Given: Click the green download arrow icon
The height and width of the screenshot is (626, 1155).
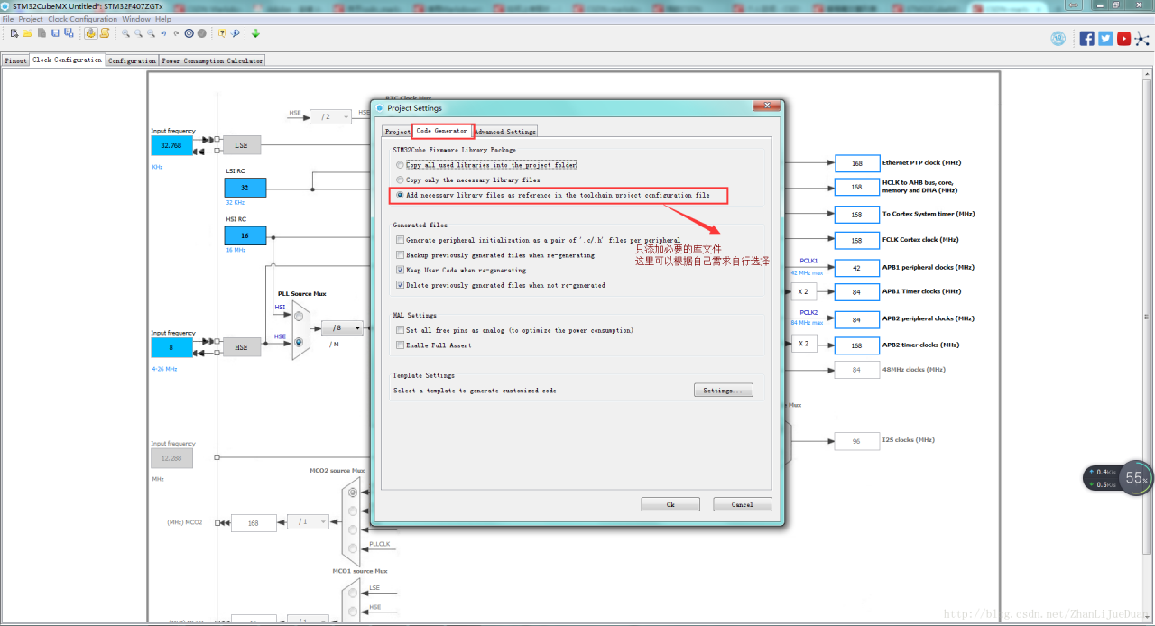Looking at the screenshot, I should (255, 33).
